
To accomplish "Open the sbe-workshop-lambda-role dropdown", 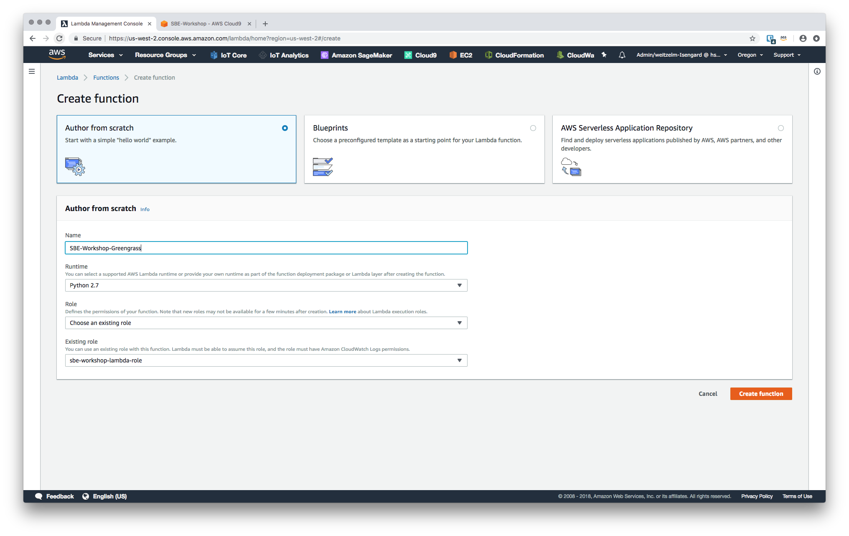I will 266,360.
